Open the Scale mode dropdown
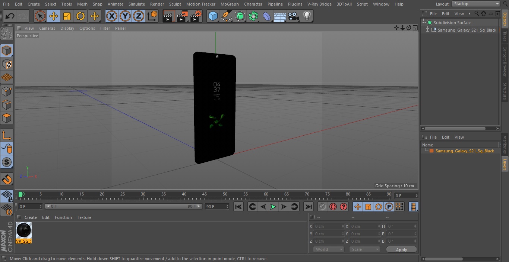Viewport: 509px width, 262px height. (x=365, y=249)
